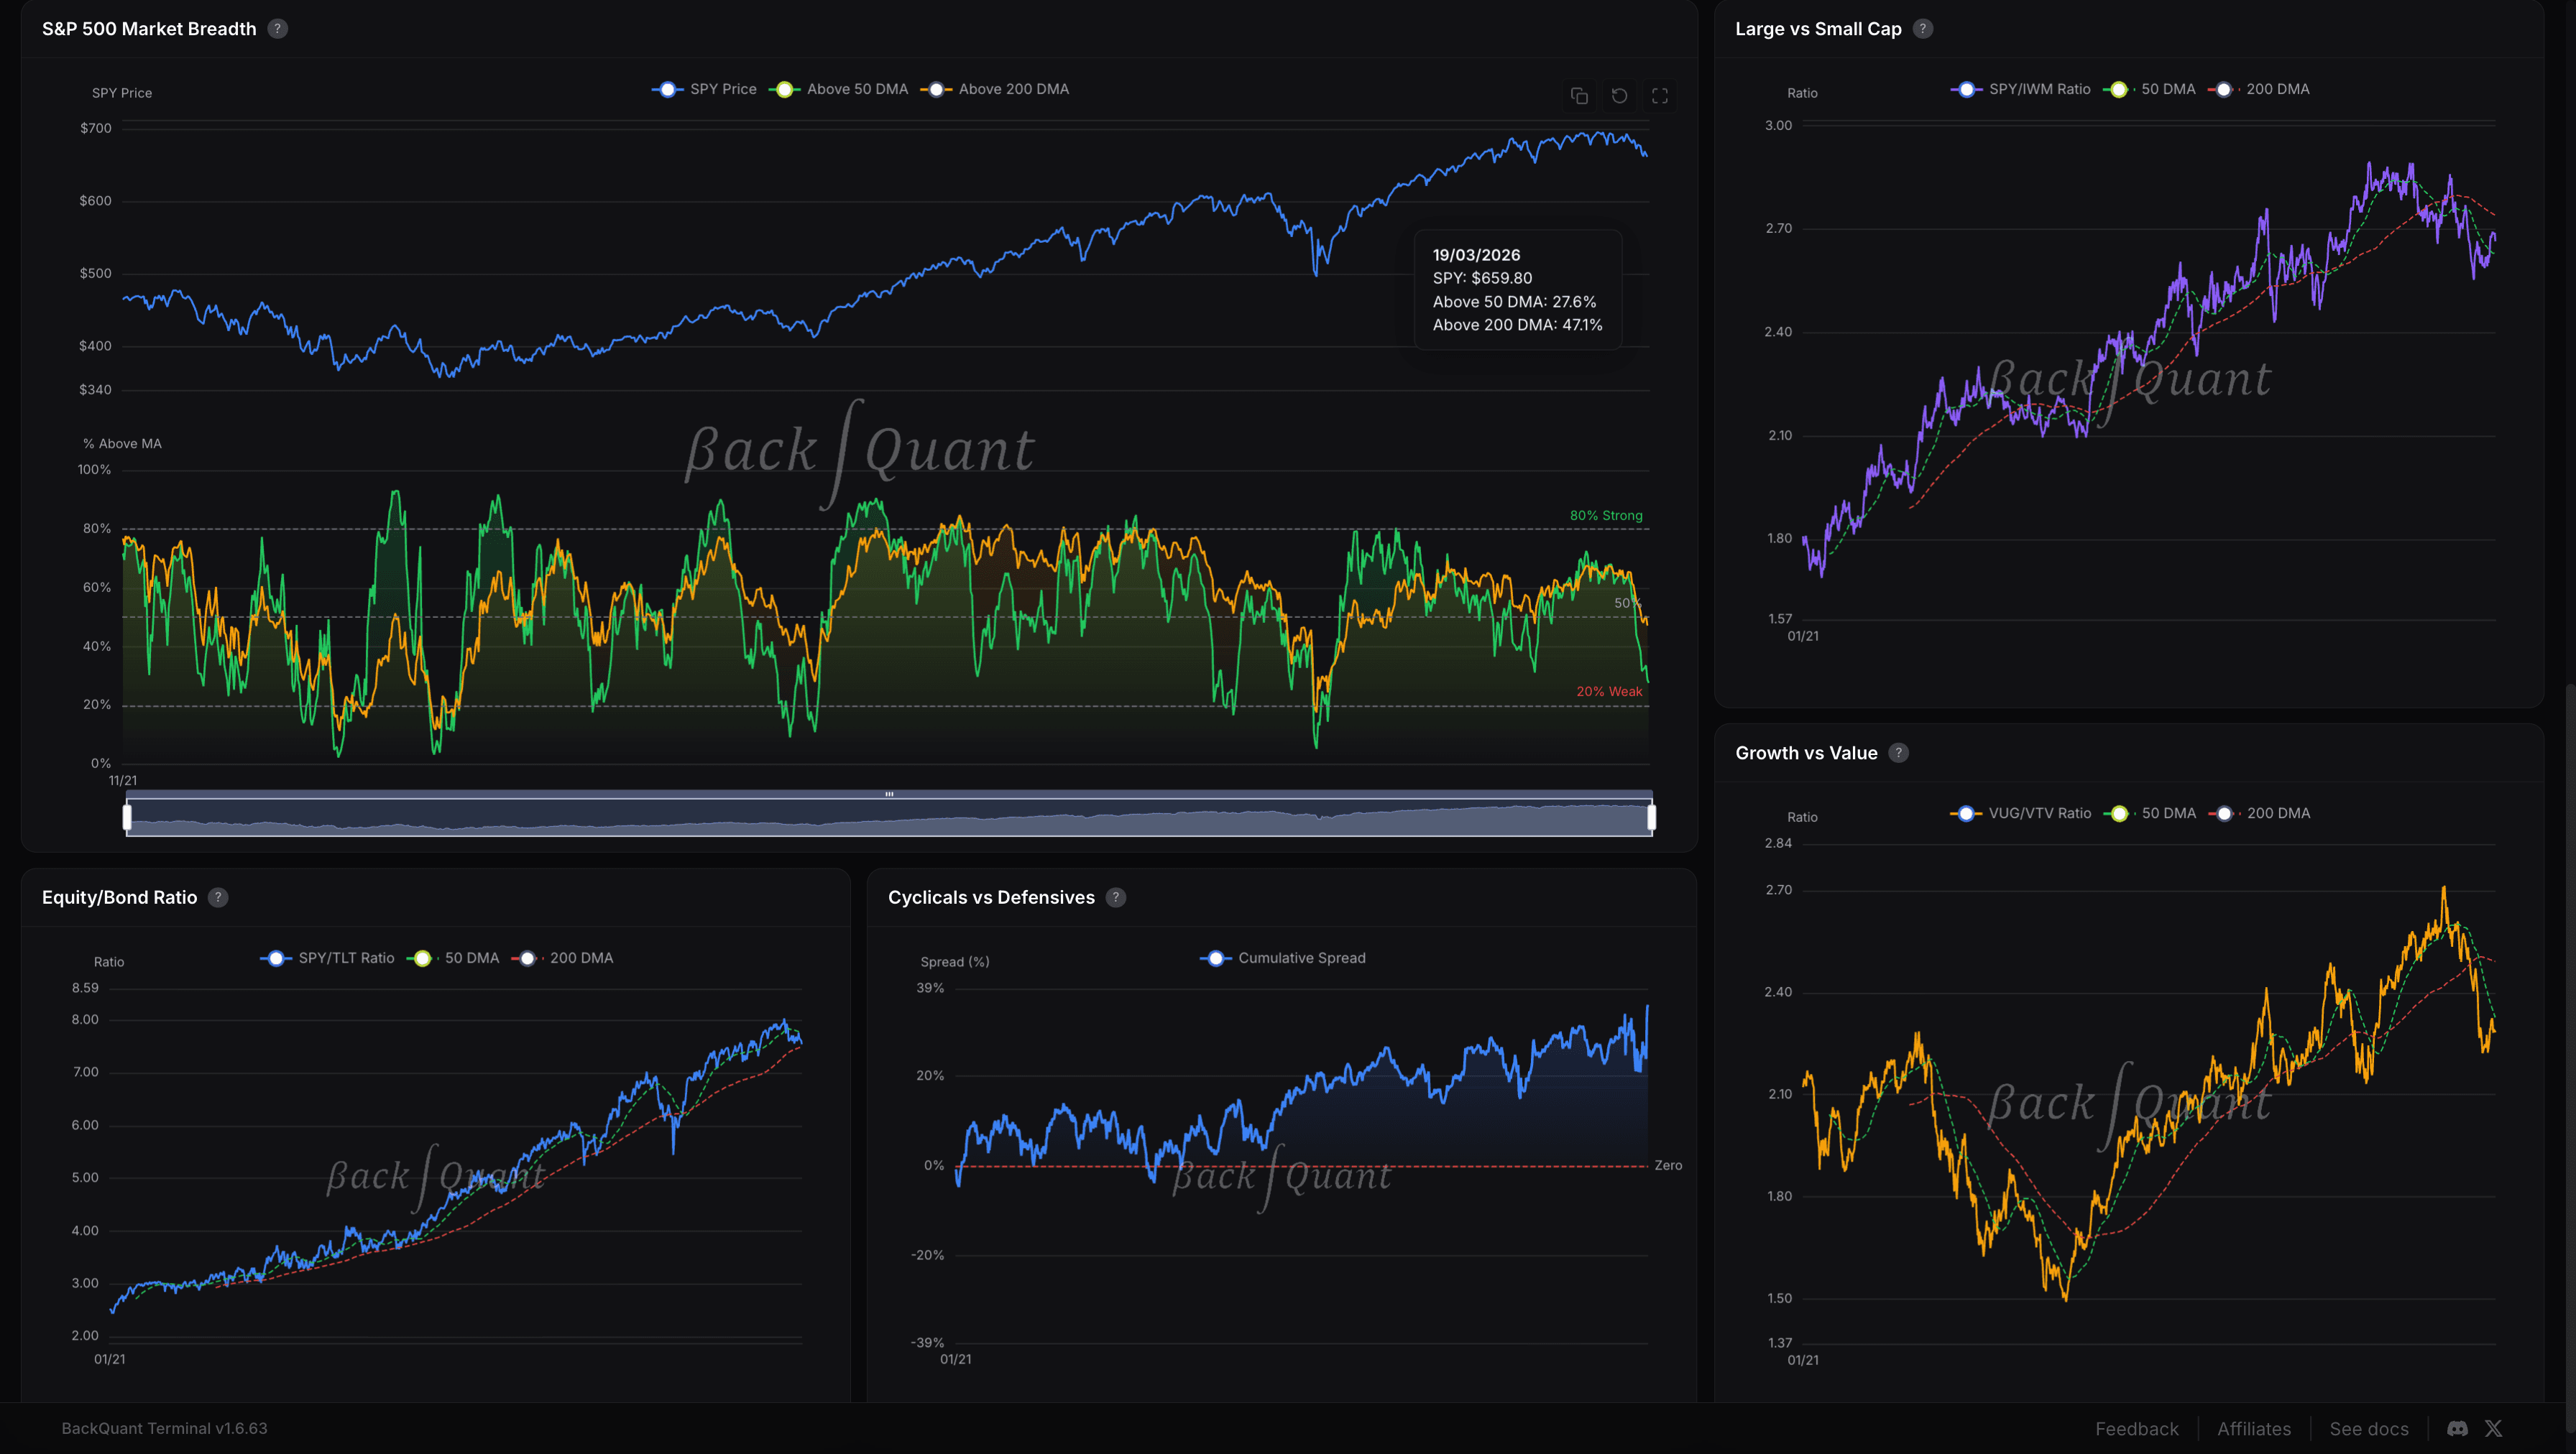Open fullscreen view of the Market Breadth chart

(x=1660, y=96)
